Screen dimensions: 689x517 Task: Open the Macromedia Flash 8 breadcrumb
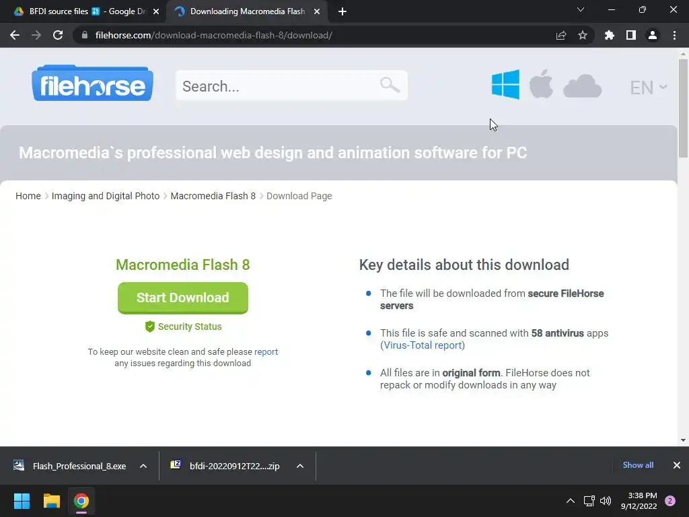tap(213, 196)
